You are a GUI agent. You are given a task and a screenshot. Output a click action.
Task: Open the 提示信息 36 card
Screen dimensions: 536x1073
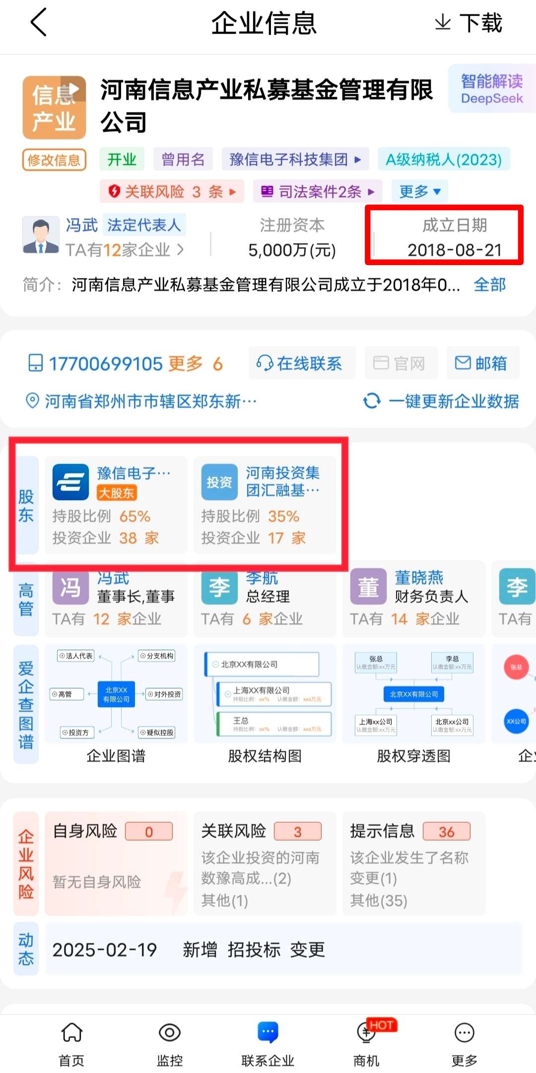(414, 864)
